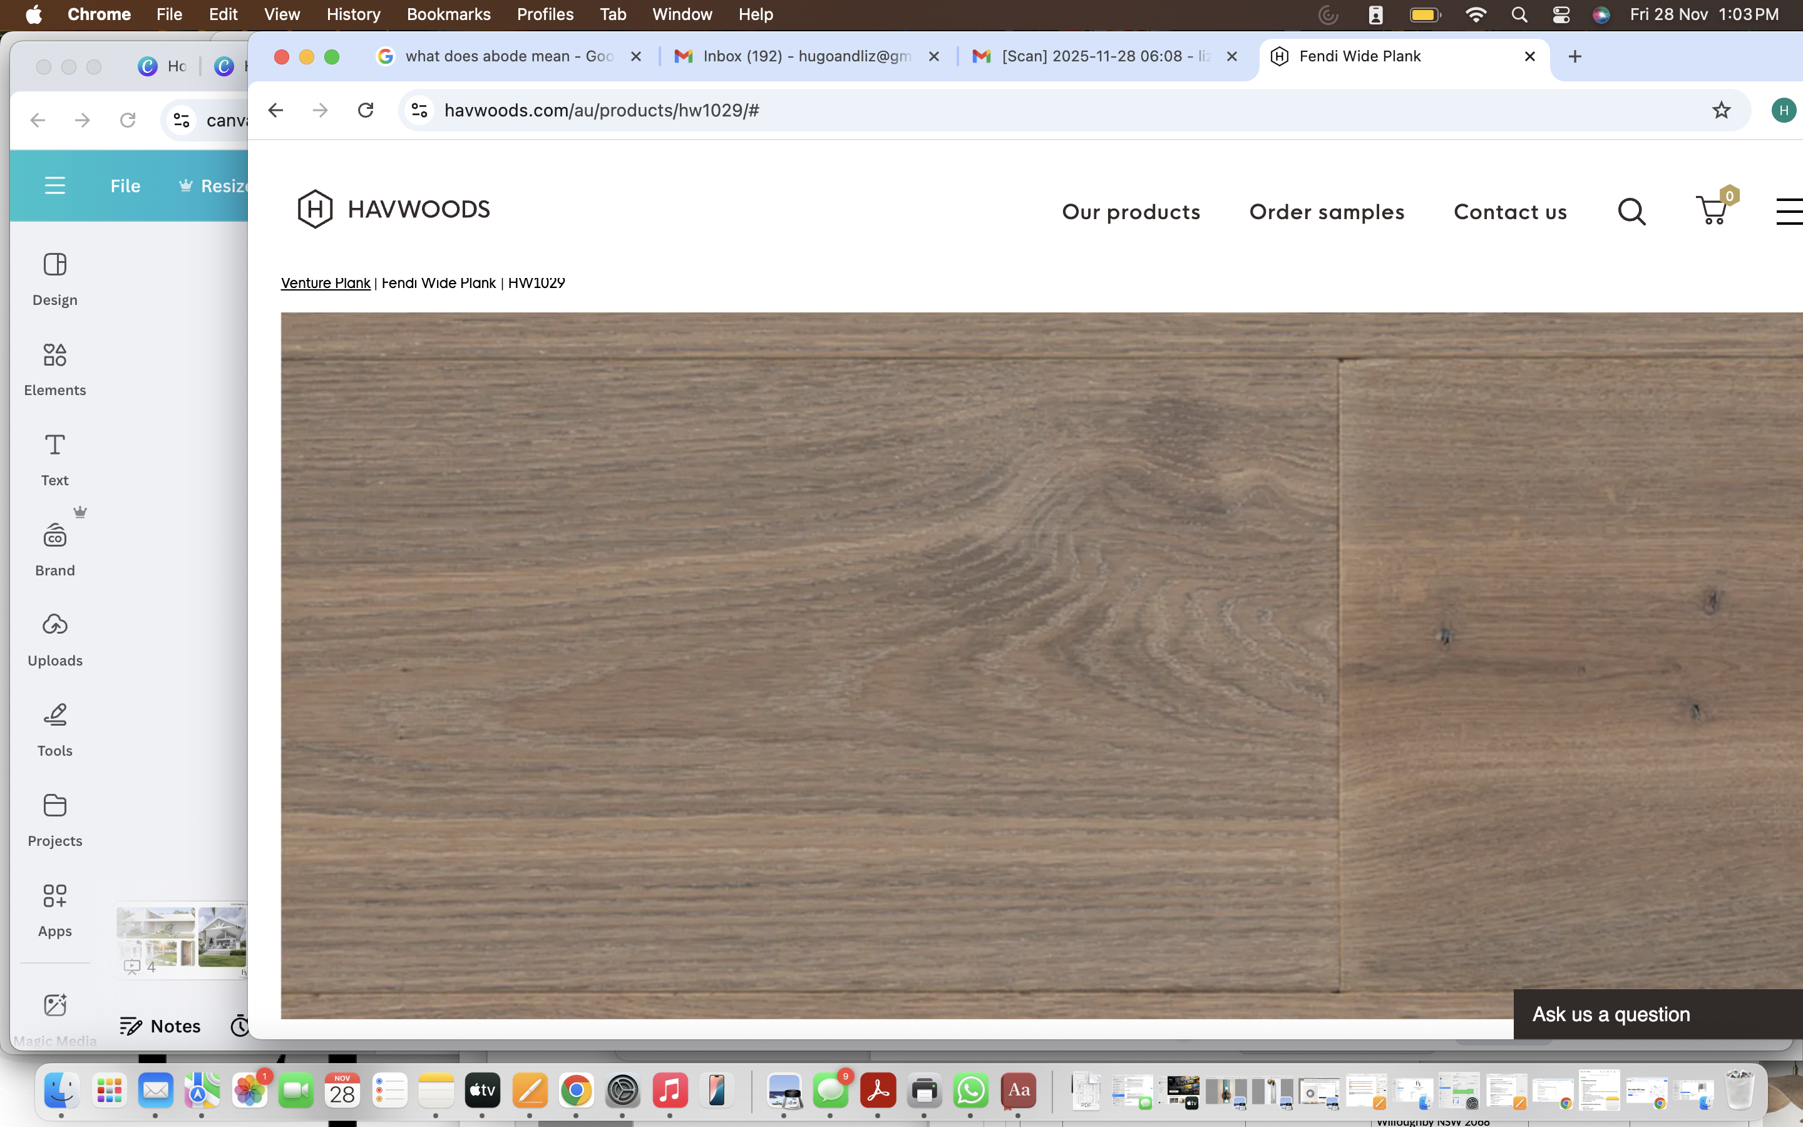Open the Our products menu
Viewport: 1803px width, 1127px height.
tap(1130, 212)
